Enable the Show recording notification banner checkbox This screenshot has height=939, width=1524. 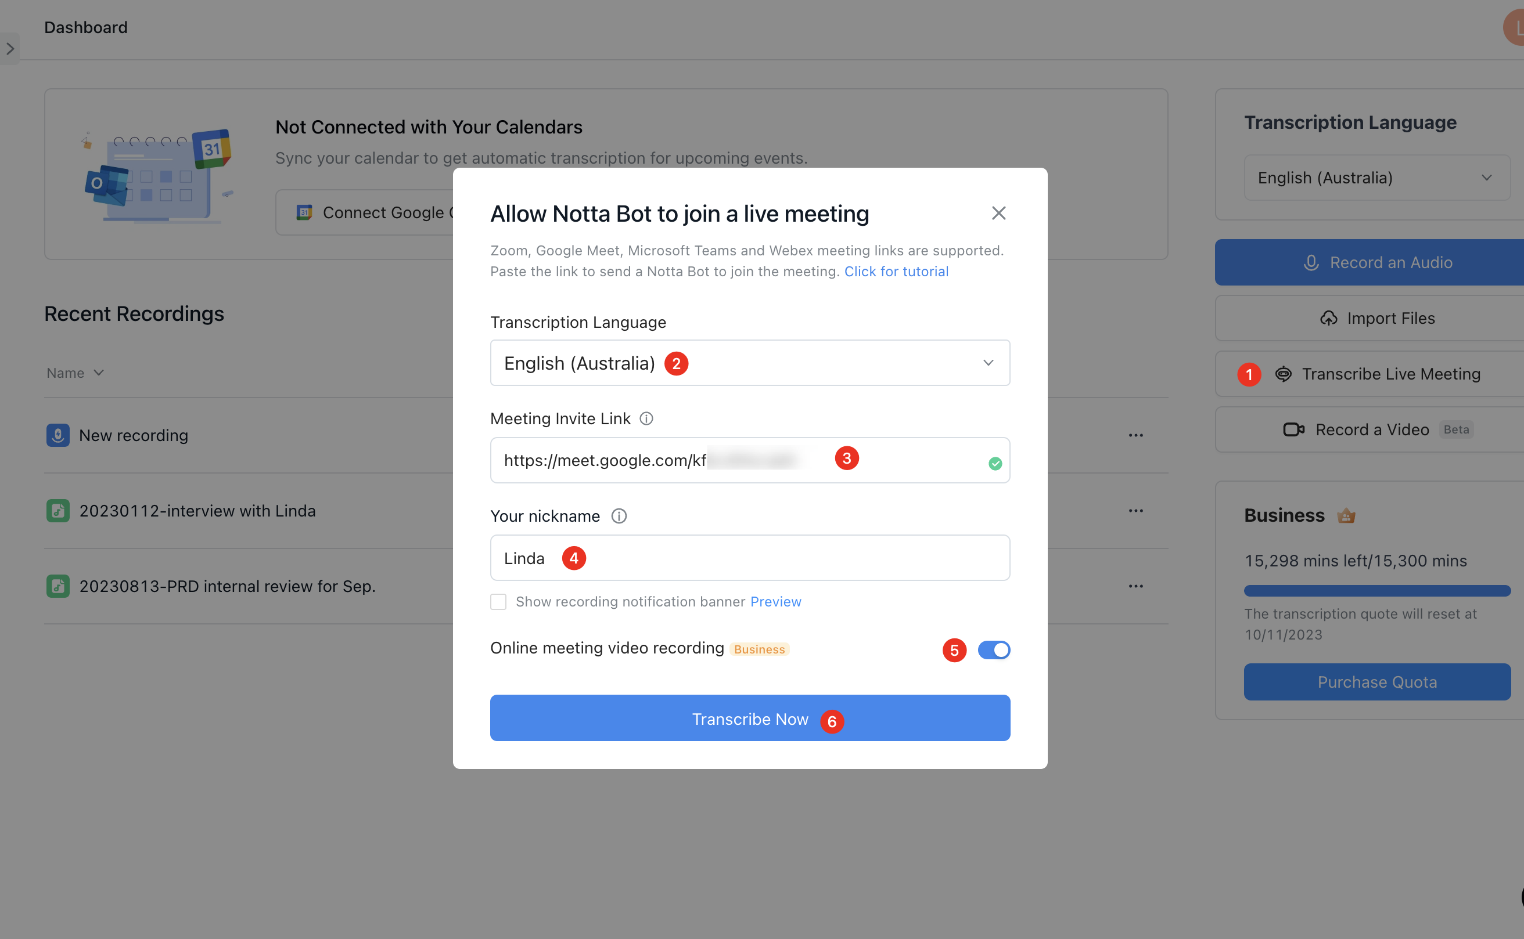click(498, 601)
